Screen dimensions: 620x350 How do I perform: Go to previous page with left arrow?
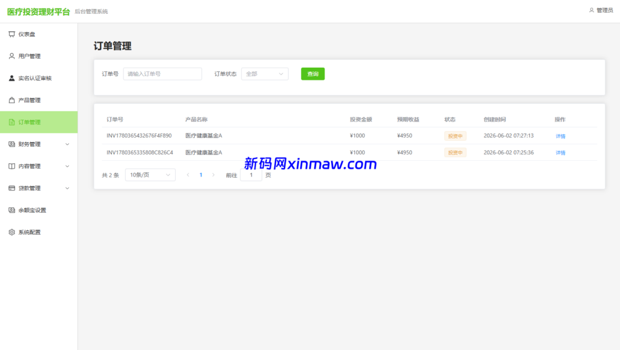pos(188,175)
